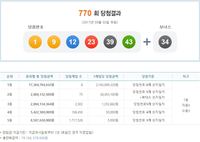Screen dimensions: 200x142
Task: Click the gray number 39 lottery ball
Action: click(110, 42)
